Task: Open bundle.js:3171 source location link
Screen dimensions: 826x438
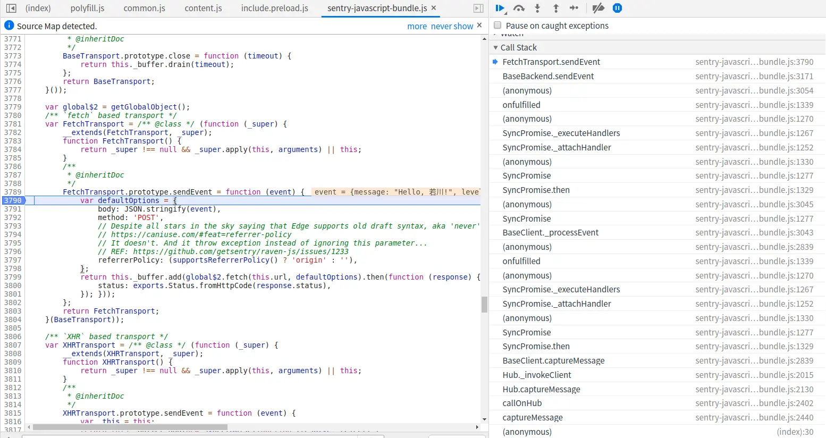Action: coord(754,76)
